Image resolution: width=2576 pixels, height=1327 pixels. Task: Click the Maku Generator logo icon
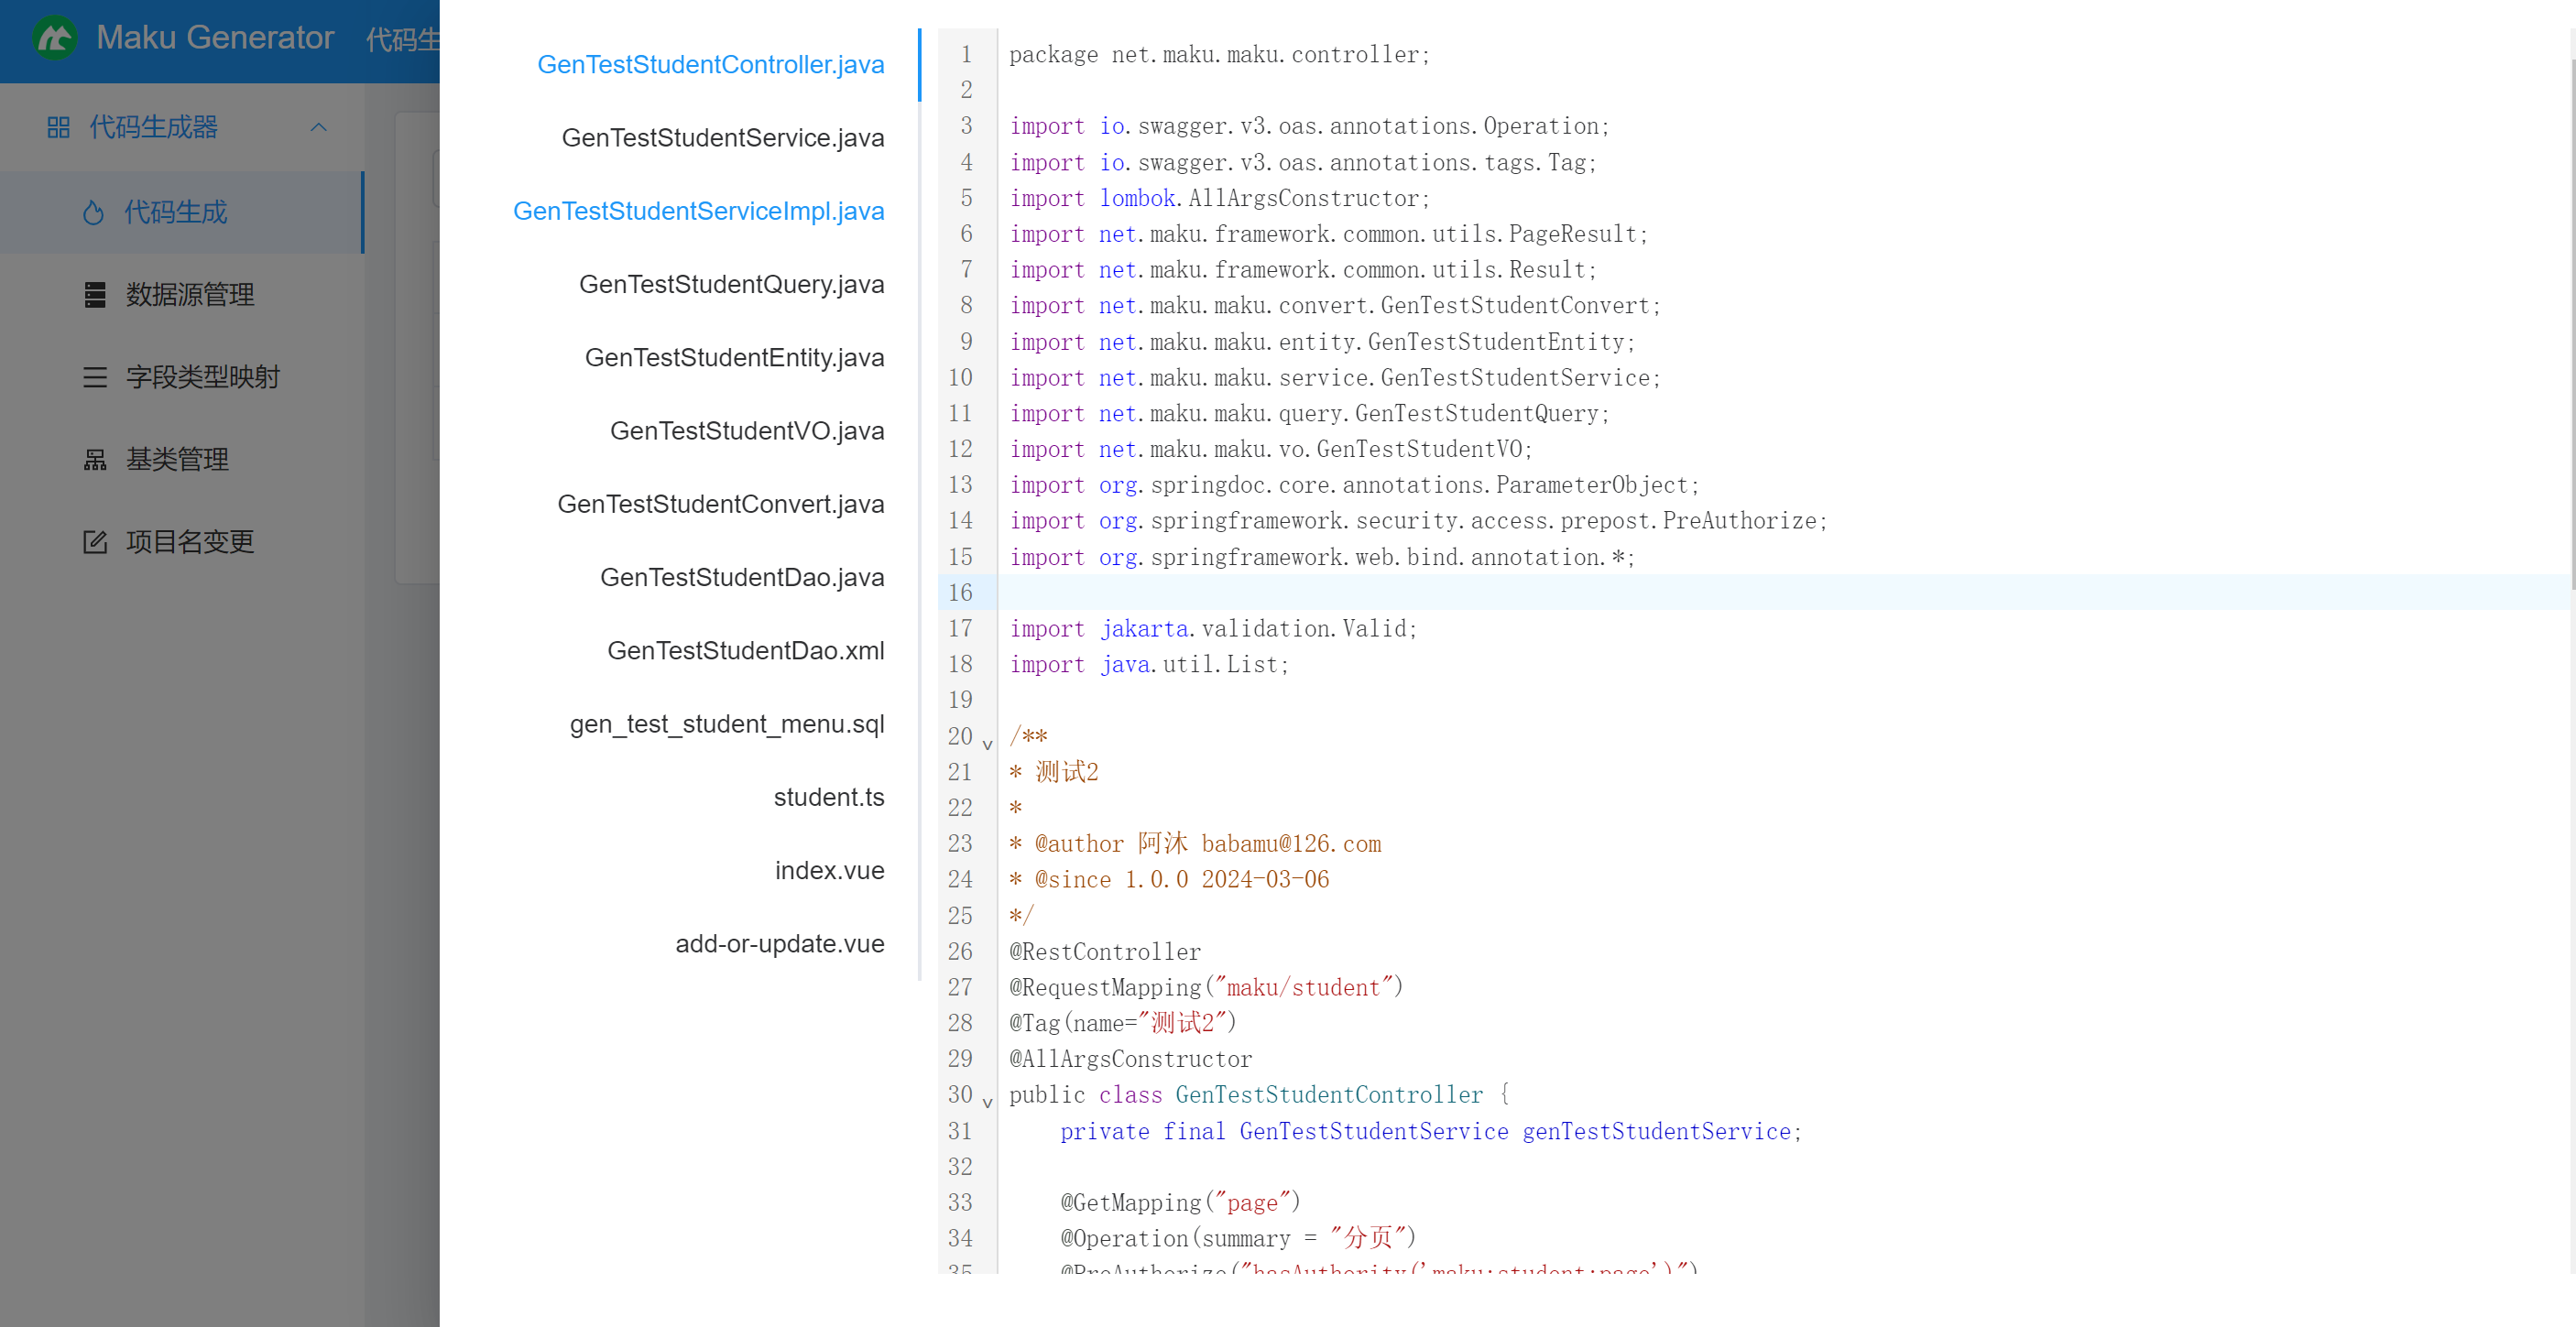54,38
